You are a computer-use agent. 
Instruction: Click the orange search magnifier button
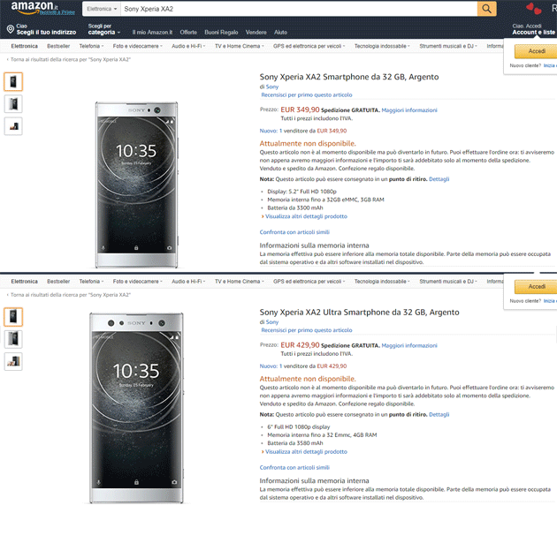[487, 9]
